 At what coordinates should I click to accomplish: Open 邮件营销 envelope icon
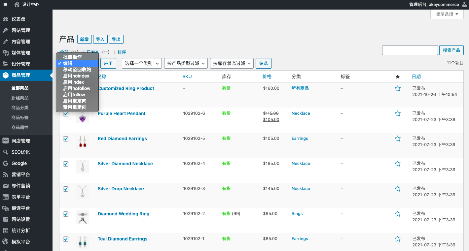click(x=6, y=186)
